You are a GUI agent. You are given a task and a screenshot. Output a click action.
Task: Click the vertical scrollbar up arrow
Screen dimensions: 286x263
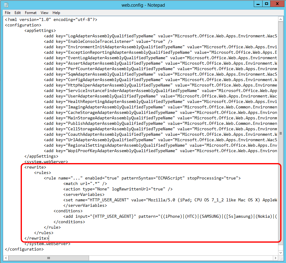[281, 19]
